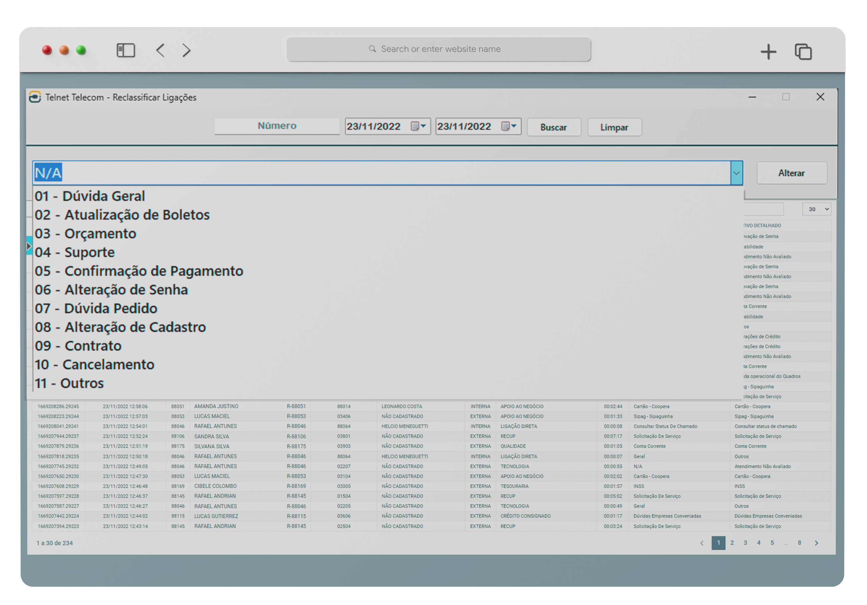Open page 3 of results

coord(746,543)
